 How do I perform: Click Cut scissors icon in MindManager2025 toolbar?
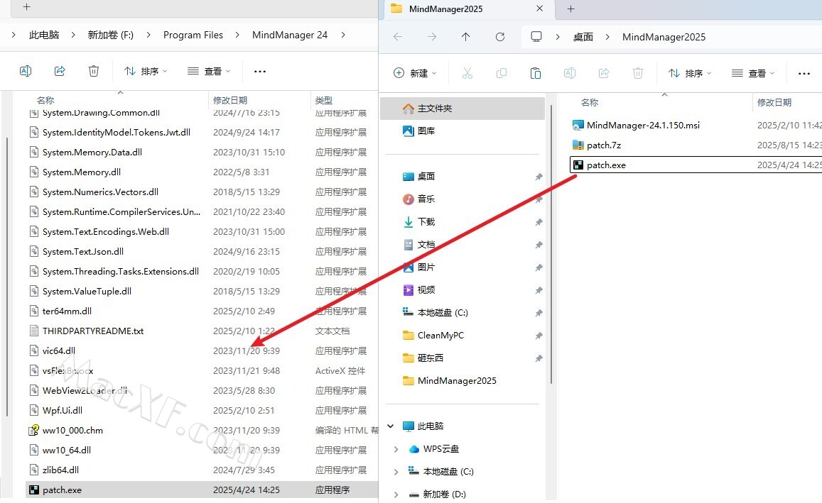coord(467,73)
